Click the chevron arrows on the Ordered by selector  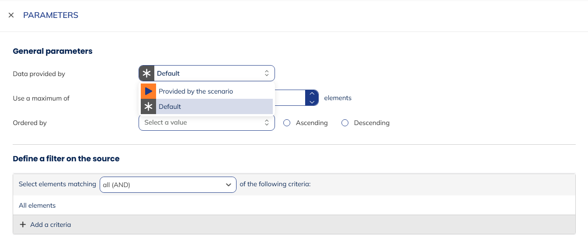click(267, 123)
